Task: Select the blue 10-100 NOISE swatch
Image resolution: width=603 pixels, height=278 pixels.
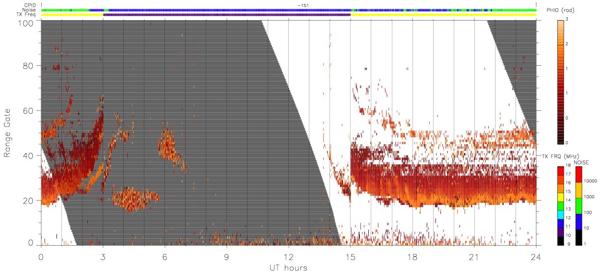Action: click(578, 221)
